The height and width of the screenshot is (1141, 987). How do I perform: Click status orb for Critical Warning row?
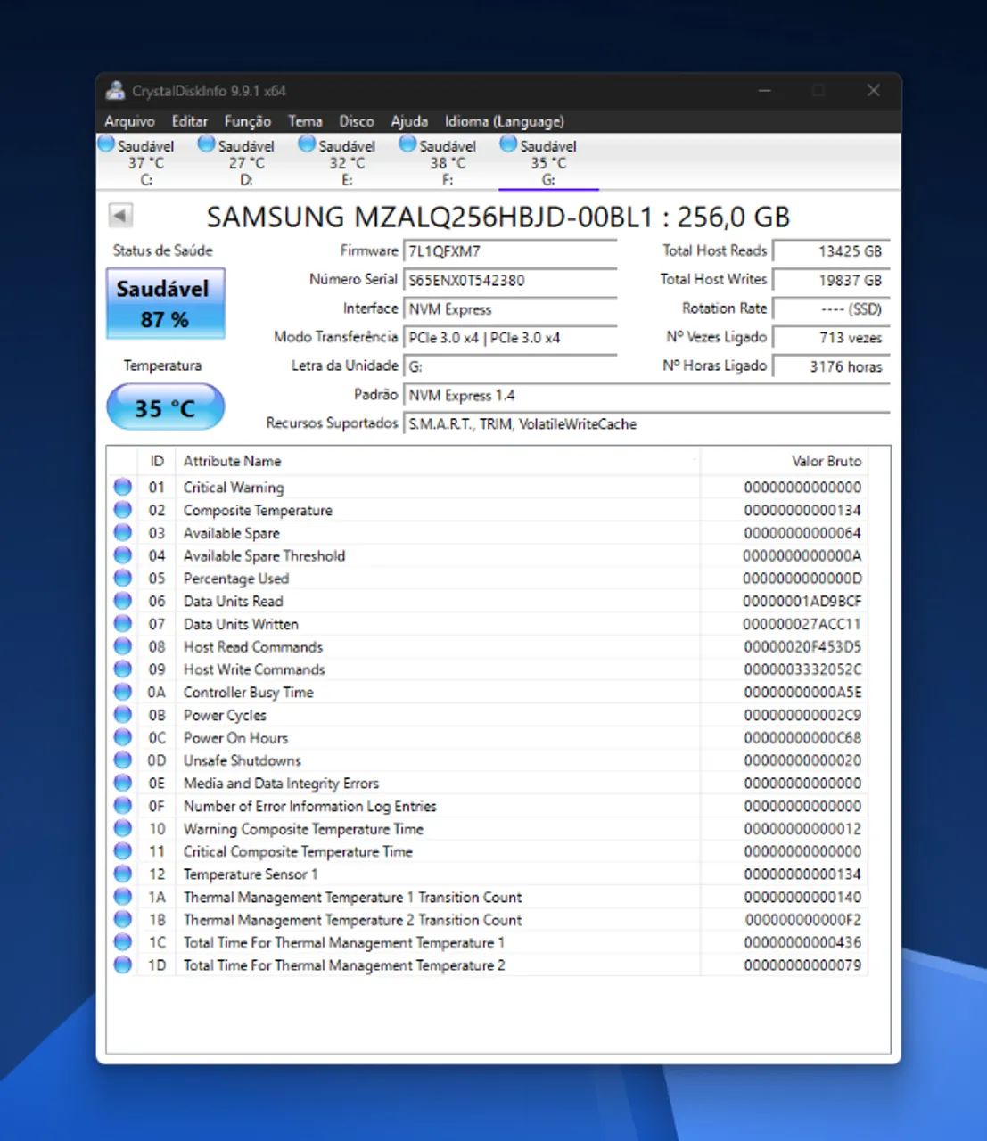[x=123, y=487]
